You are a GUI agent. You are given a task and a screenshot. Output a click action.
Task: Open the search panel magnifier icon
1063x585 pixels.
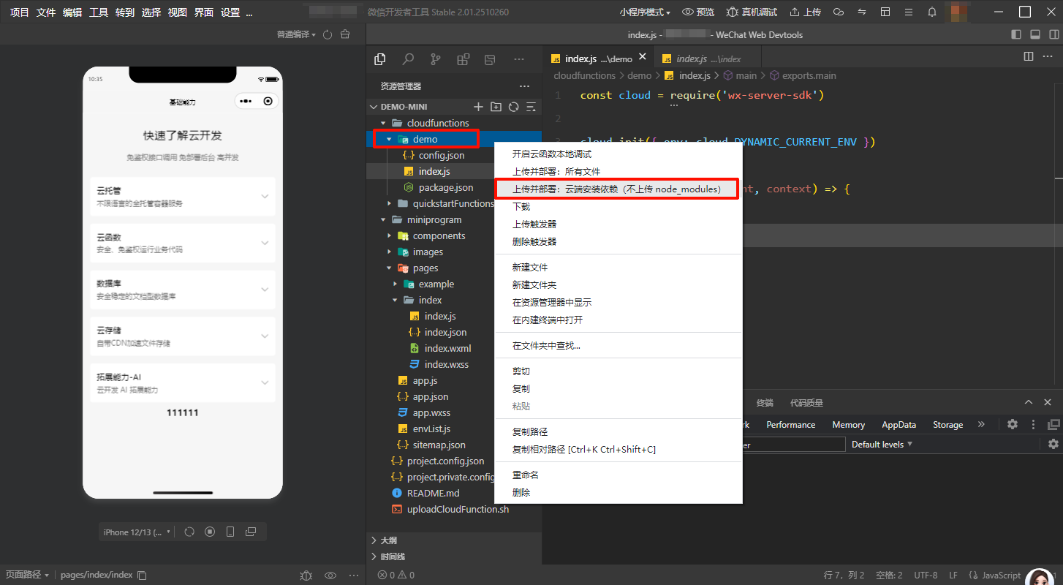pyautogui.click(x=408, y=59)
